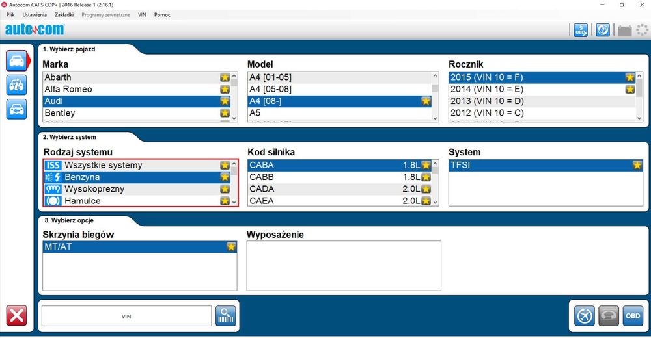Open the Pomoc menu
651x338 pixels.
162,14
